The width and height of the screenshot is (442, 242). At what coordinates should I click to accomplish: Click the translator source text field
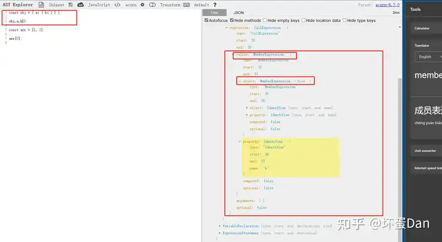click(428, 75)
